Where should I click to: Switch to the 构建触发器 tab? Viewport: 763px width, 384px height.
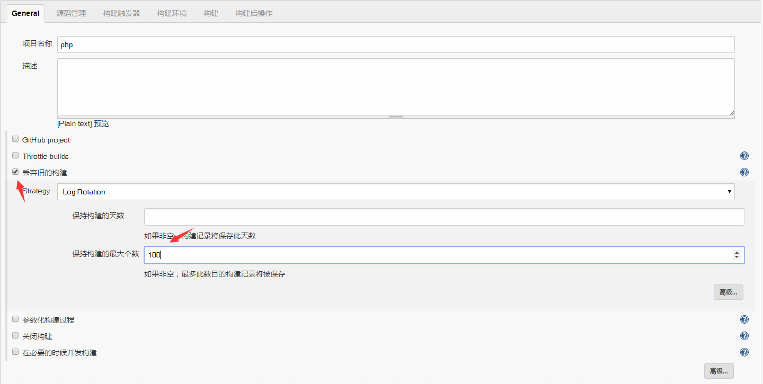point(121,13)
